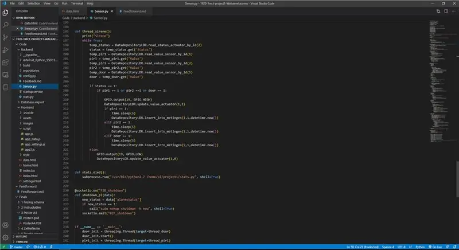This screenshot has width=459, height=250.
Task: Click the editor vertical scrollbar thumb
Action: point(457,179)
